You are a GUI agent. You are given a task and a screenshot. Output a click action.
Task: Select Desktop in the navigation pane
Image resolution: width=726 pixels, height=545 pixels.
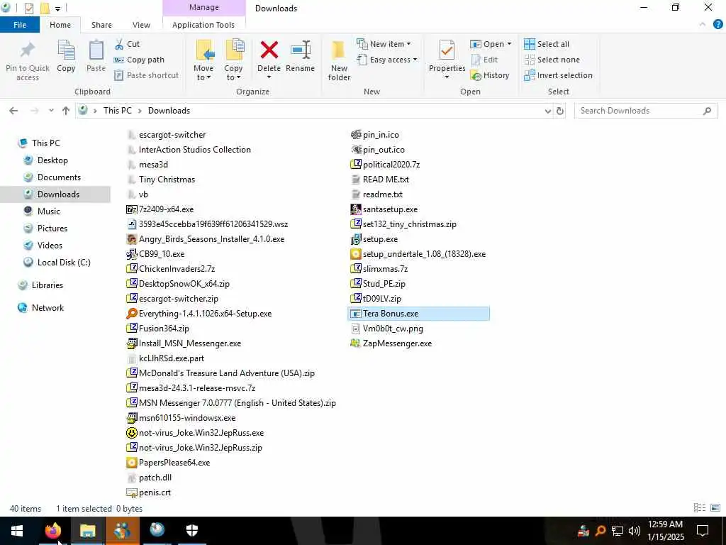point(52,160)
